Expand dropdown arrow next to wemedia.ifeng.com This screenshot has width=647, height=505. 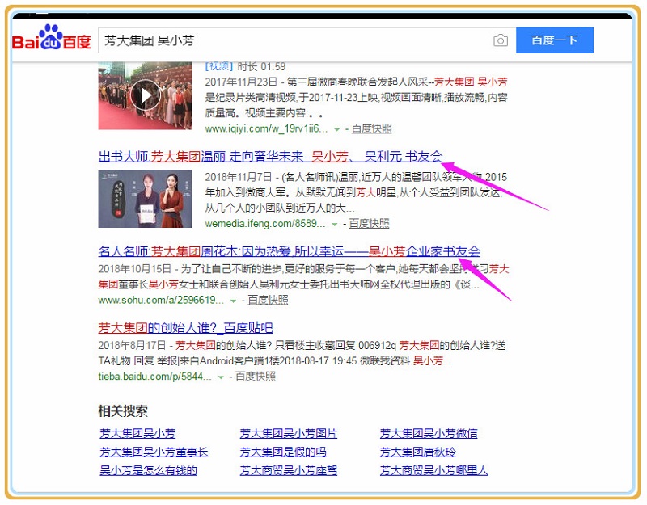coord(334,224)
